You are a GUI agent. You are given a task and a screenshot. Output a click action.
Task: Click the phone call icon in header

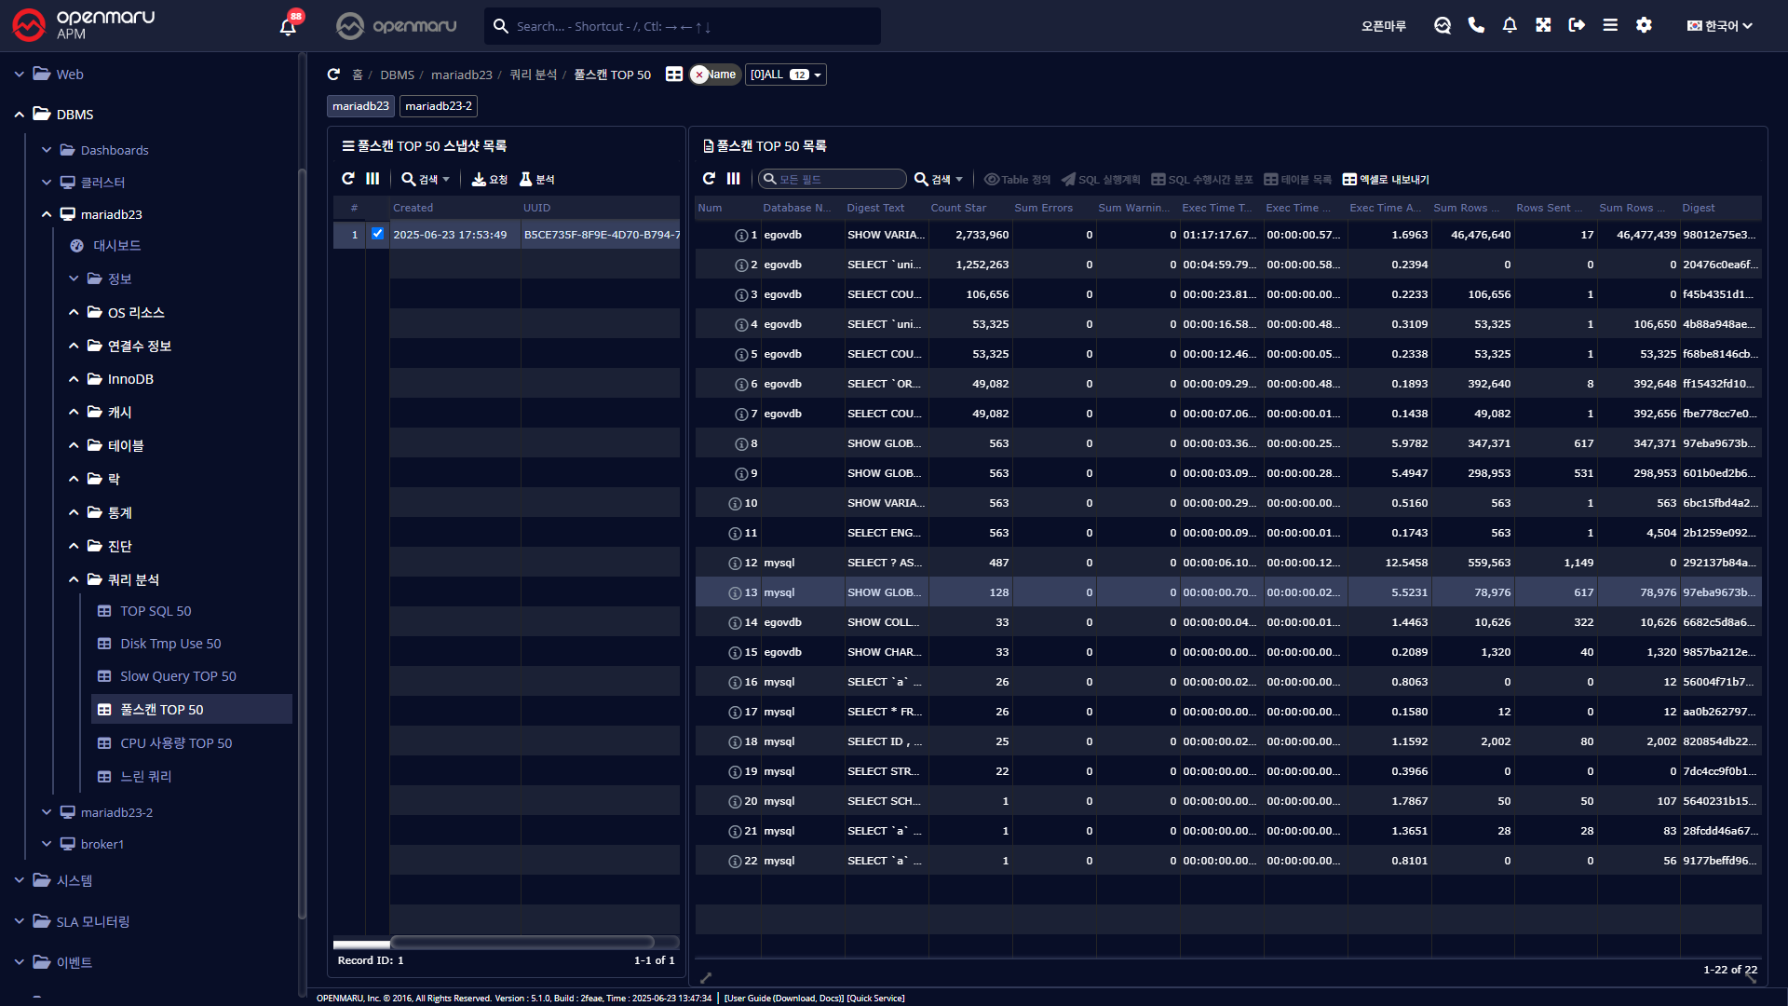point(1476,25)
